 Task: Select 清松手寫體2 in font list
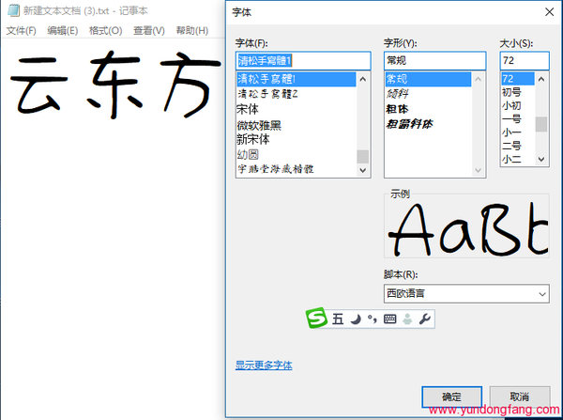(297, 94)
